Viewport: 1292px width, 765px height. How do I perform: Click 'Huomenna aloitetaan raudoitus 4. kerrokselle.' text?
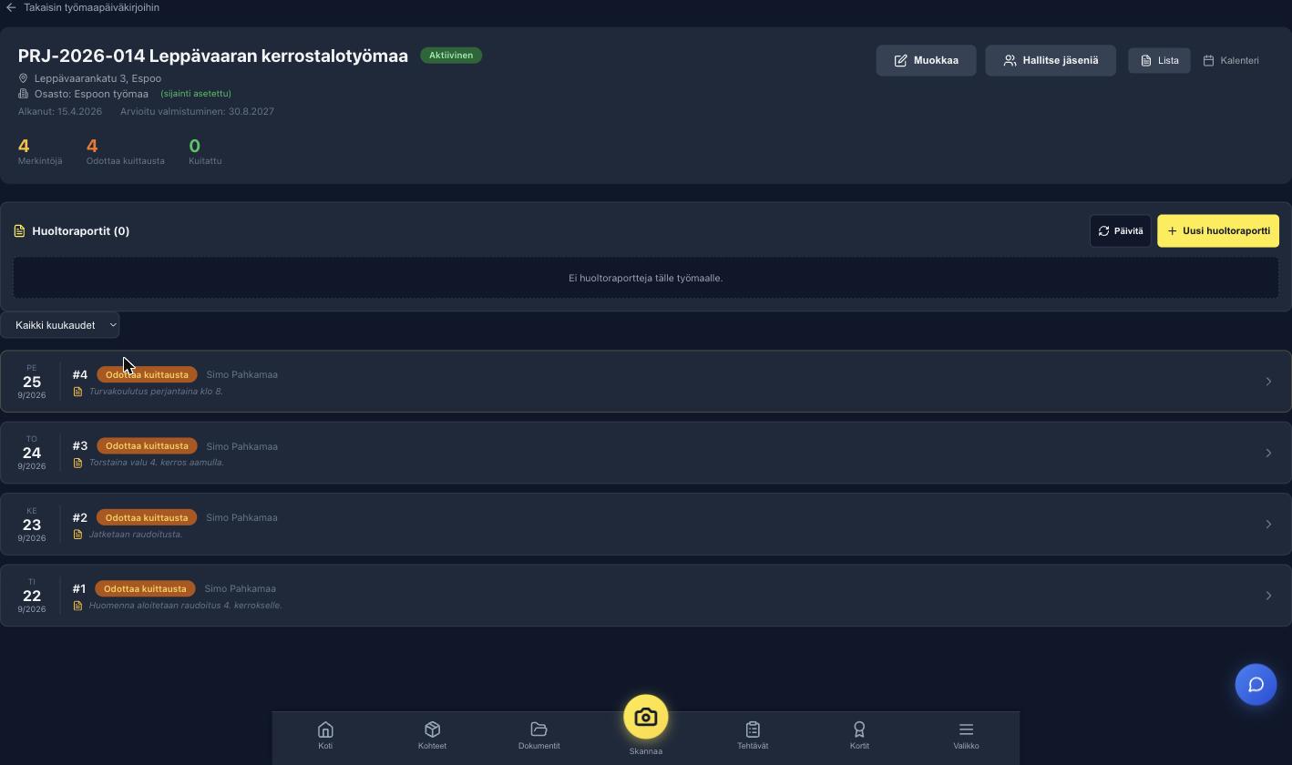pyautogui.click(x=185, y=606)
